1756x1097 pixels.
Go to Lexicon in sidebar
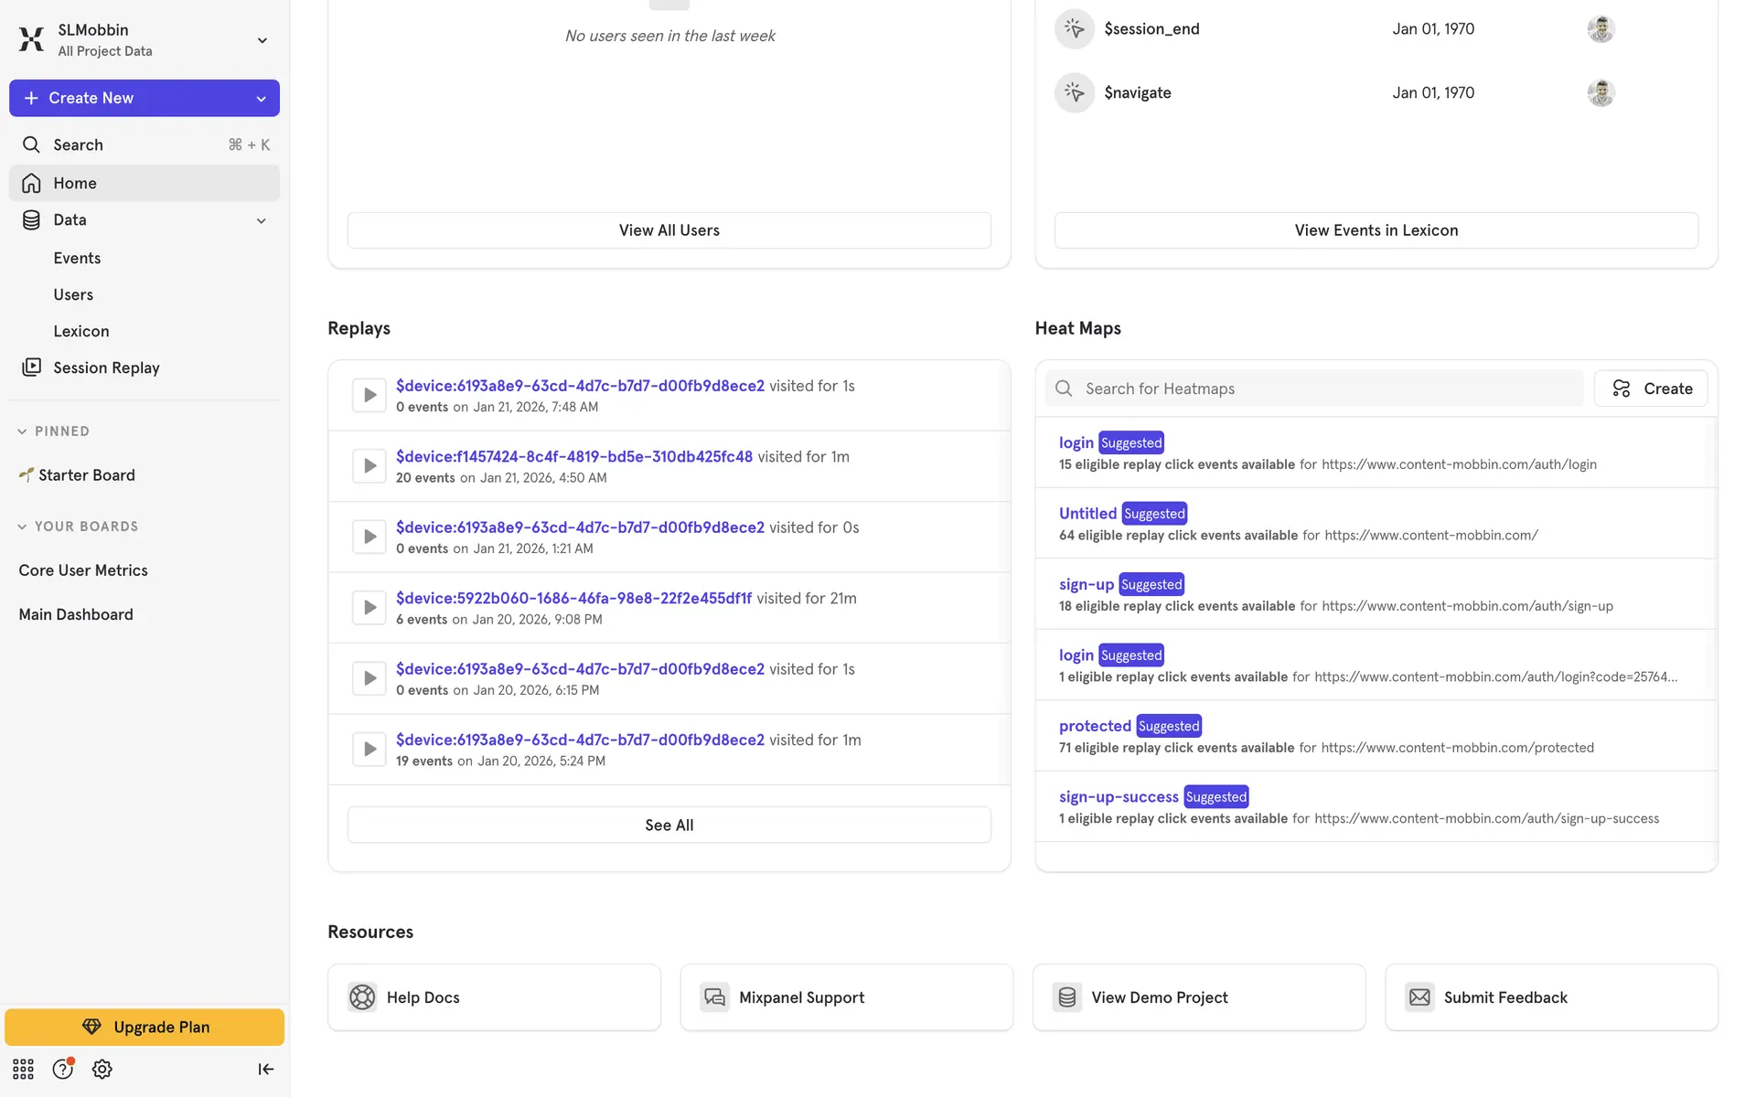coord(81,331)
